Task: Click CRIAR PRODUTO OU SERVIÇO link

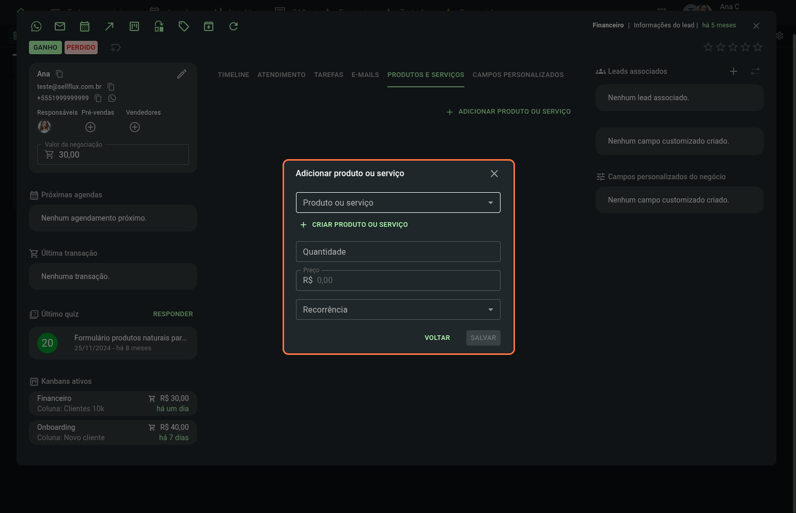Action: pyautogui.click(x=354, y=225)
